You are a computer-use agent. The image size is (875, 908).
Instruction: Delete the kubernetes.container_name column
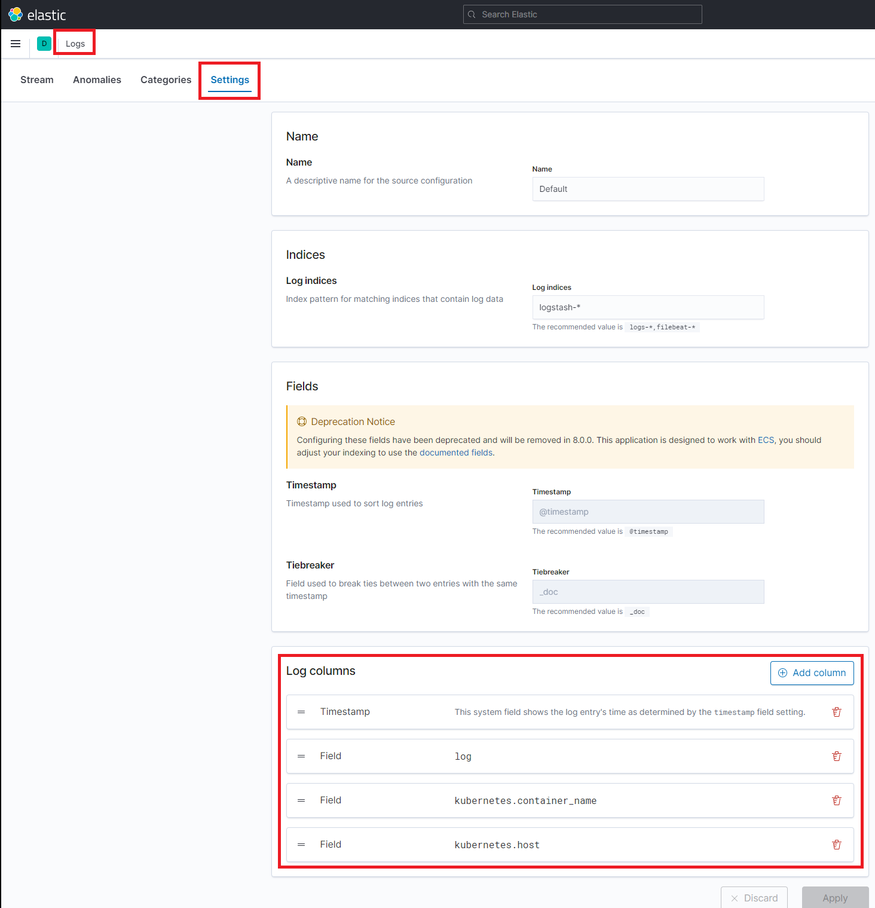[837, 800]
